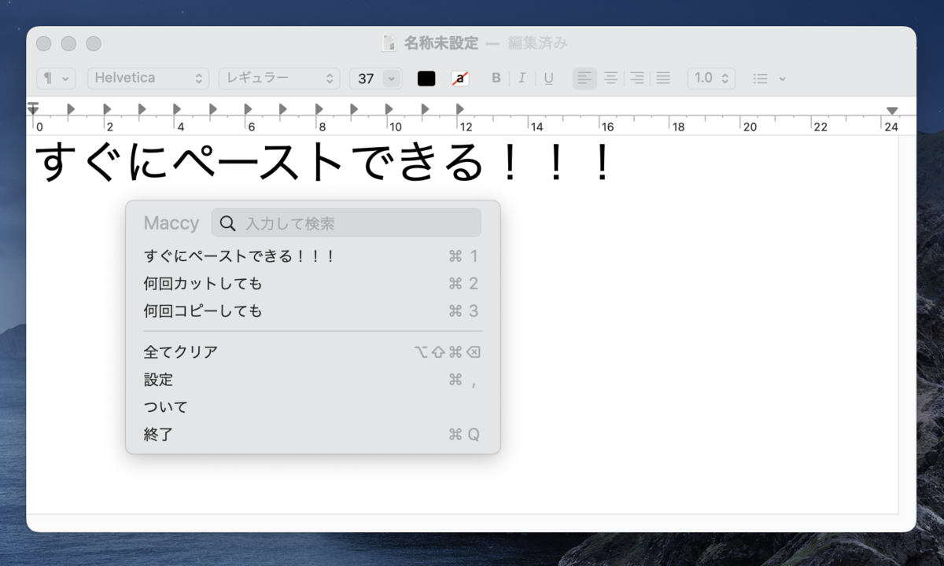The image size is (944, 566).
Task: Justify the text alignment
Action: [x=663, y=79]
